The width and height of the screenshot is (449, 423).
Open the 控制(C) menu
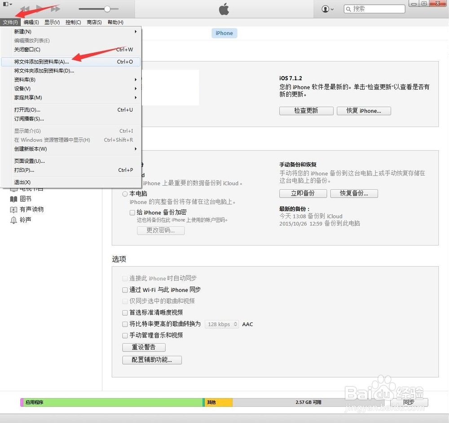(x=73, y=22)
